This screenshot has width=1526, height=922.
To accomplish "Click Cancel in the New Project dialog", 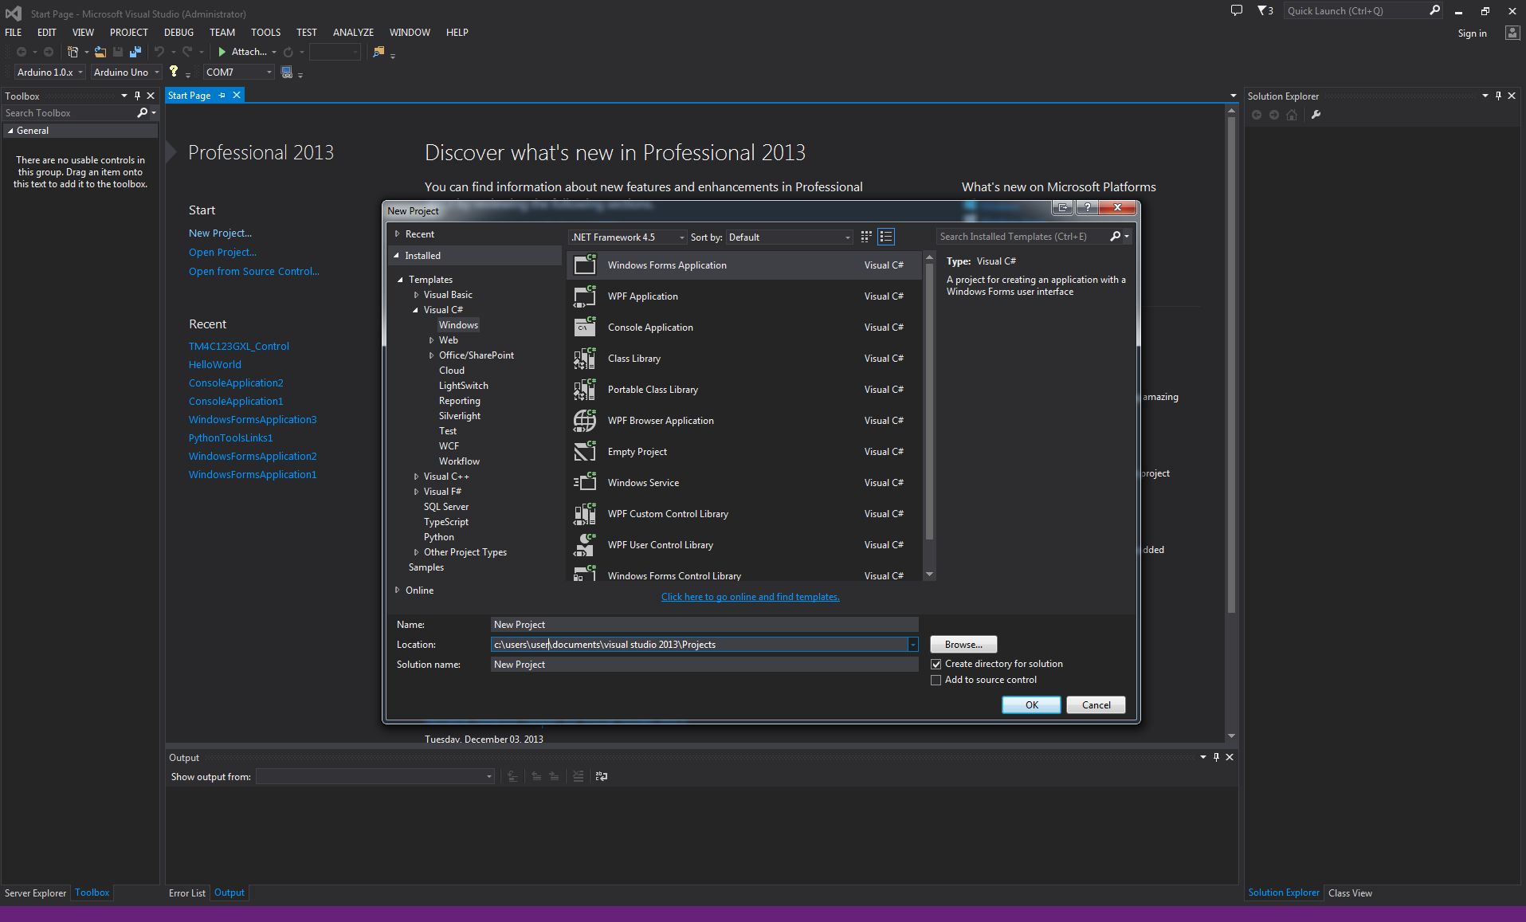I will pyautogui.click(x=1096, y=705).
